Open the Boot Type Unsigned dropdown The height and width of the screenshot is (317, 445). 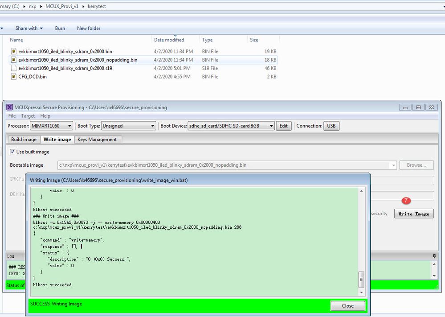pyautogui.click(x=129, y=126)
